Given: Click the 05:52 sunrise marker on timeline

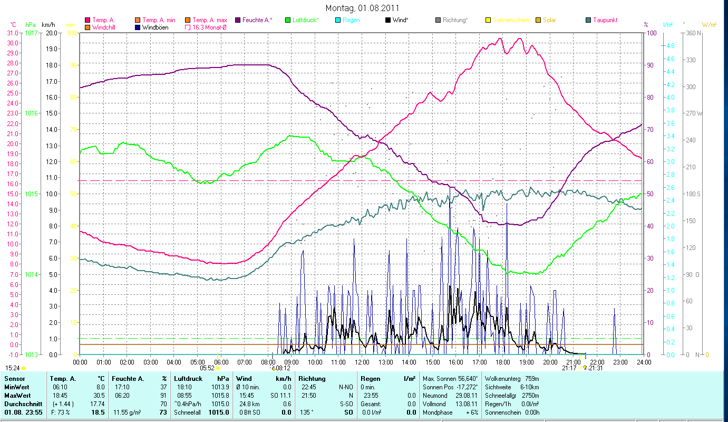Looking at the screenshot, I should [207, 368].
